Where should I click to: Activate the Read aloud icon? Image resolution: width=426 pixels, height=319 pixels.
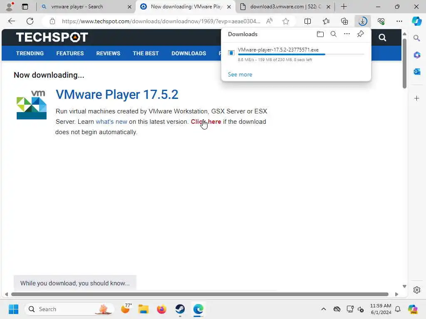coord(269,21)
